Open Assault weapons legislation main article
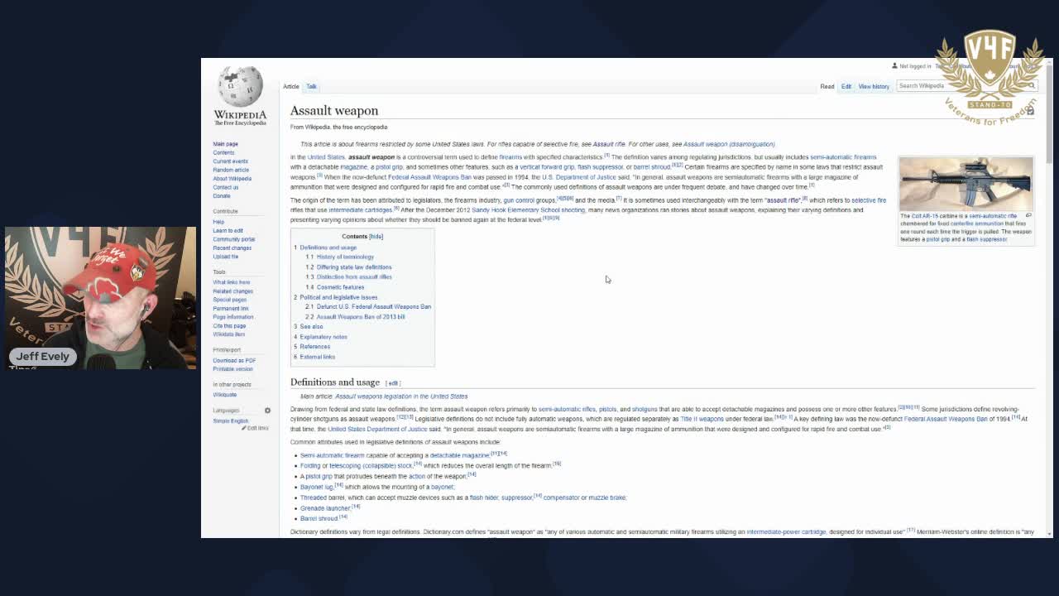Image resolution: width=1059 pixels, height=596 pixels. [x=401, y=397]
